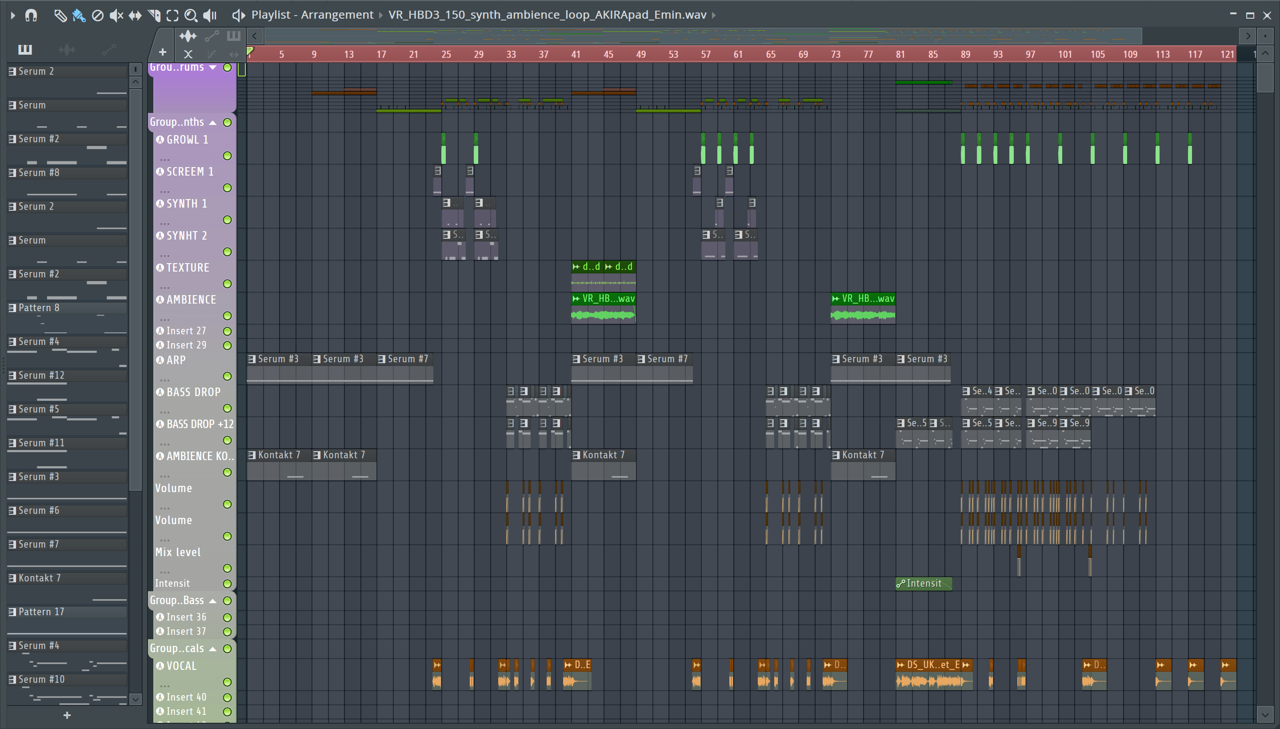The width and height of the screenshot is (1280, 729).
Task: Select the Delete tool
Action: click(x=98, y=16)
